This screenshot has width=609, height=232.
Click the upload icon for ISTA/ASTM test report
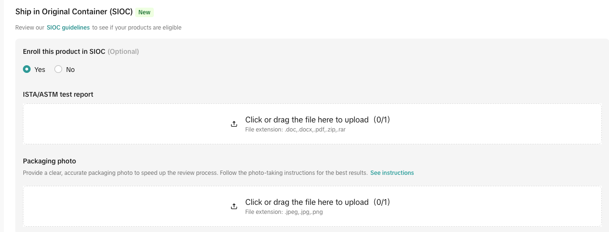[x=234, y=124]
